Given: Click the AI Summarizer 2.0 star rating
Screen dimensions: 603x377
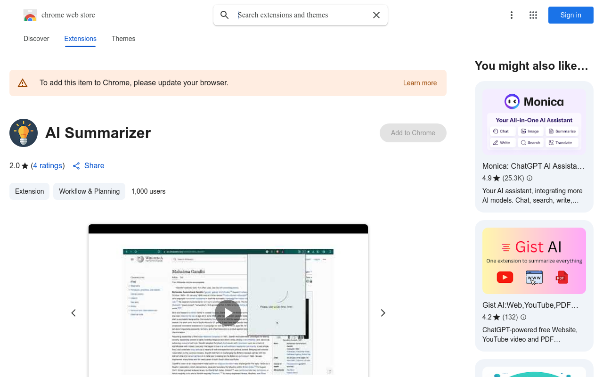Looking at the screenshot, I should pos(19,165).
